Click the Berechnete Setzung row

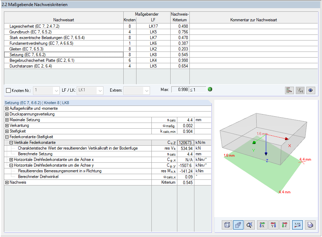pyautogui.click(x=108, y=154)
